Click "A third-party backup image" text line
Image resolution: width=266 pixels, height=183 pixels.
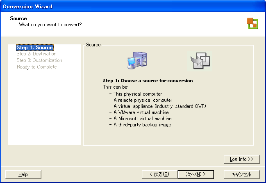click(142, 125)
